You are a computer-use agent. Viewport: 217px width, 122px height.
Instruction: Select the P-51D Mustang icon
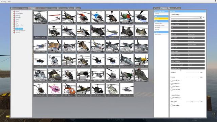pos(127,75)
